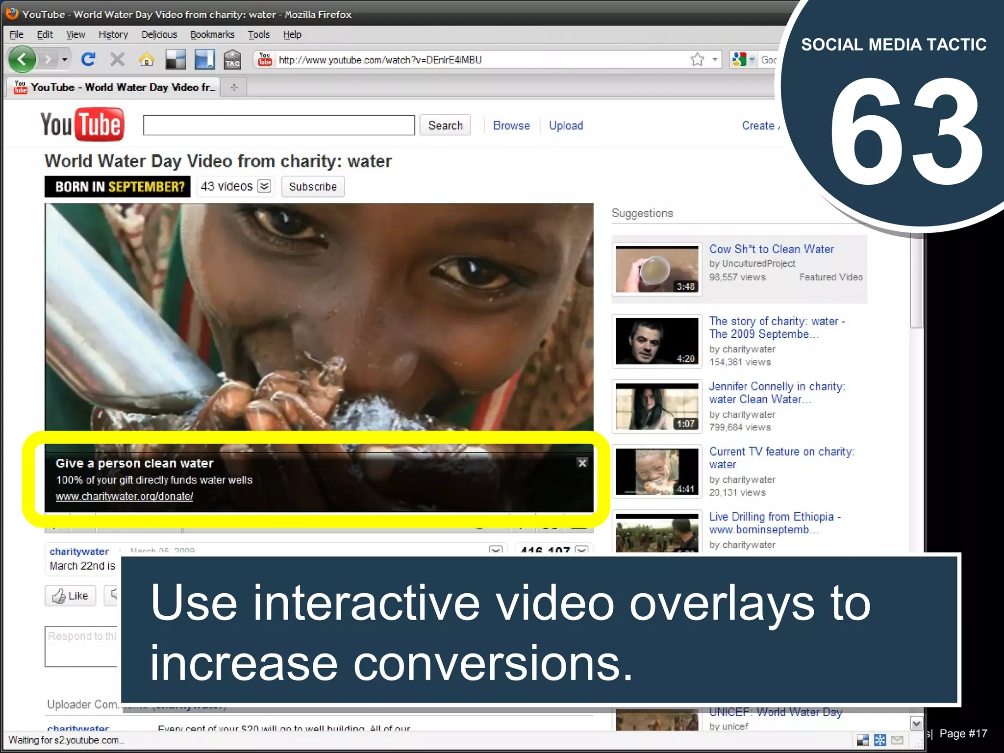Select the YouTube World Water Day tab
The image size is (1004, 753).
(114, 87)
